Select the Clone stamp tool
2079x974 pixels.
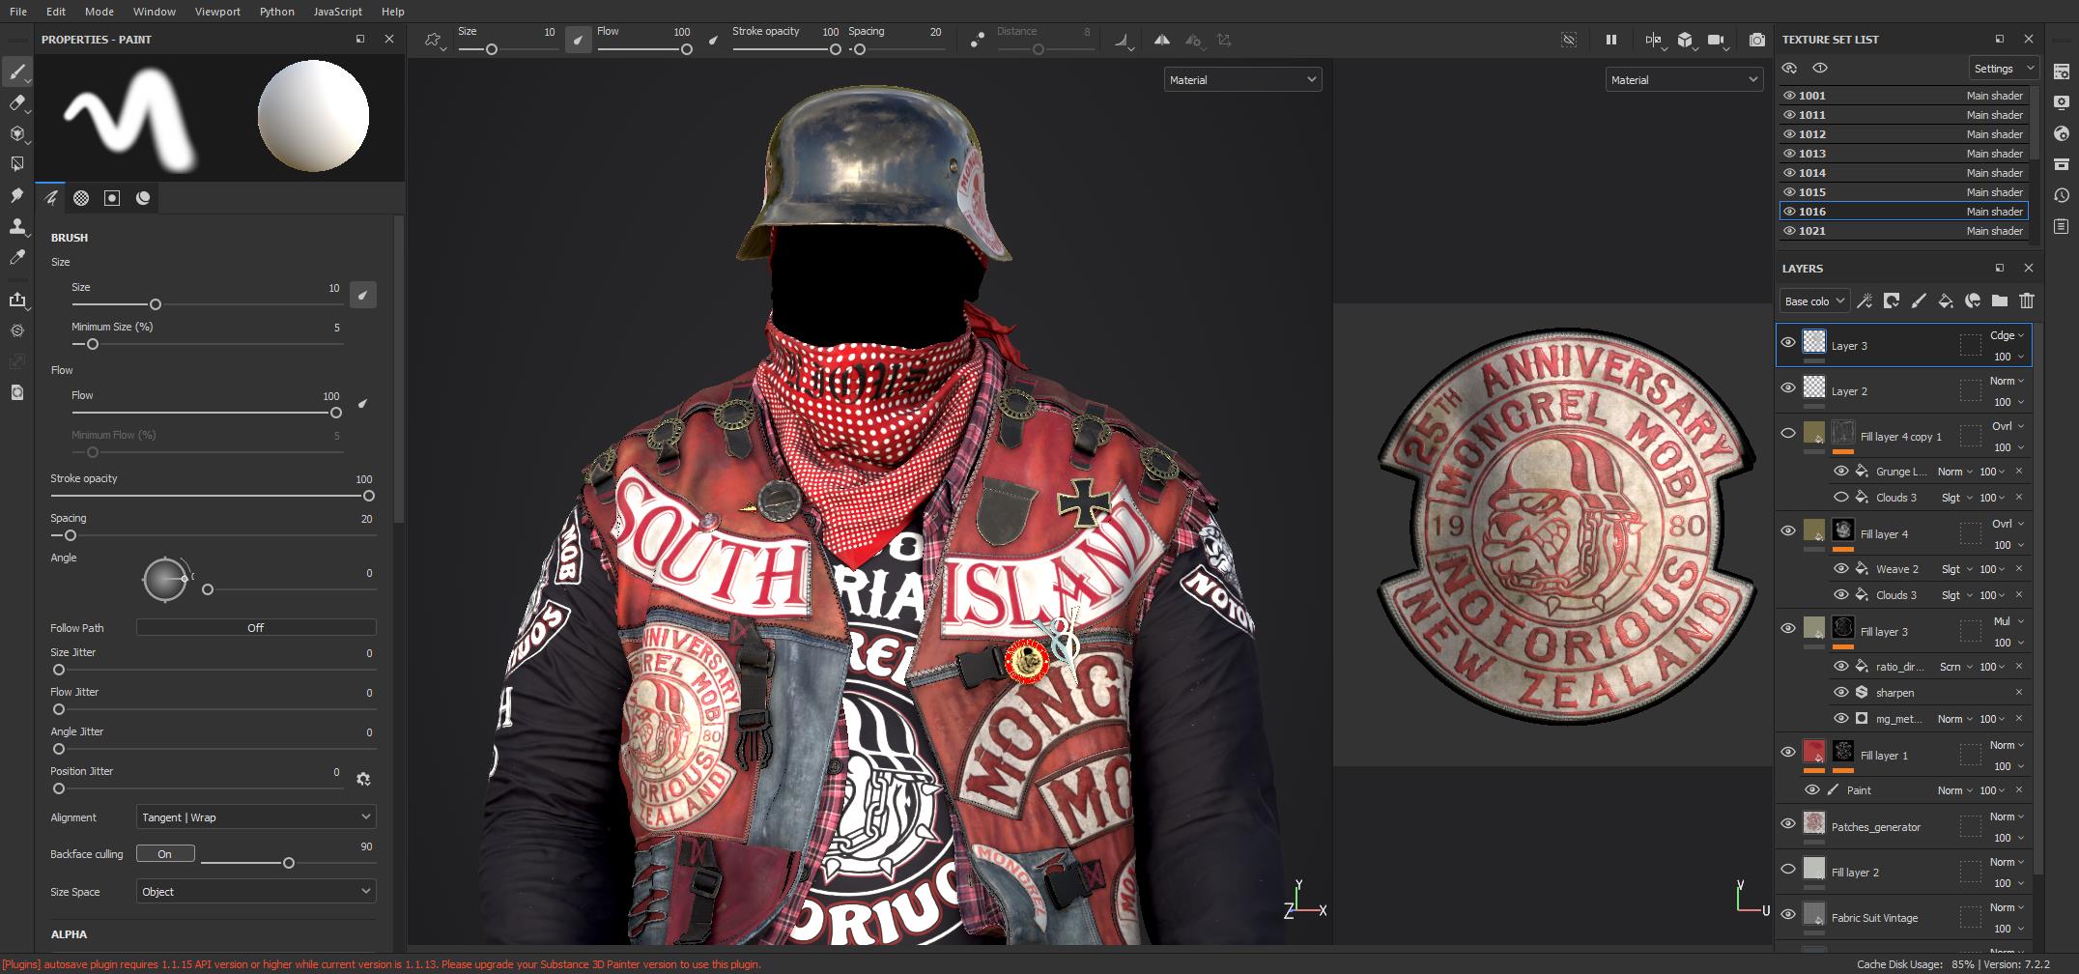(16, 226)
